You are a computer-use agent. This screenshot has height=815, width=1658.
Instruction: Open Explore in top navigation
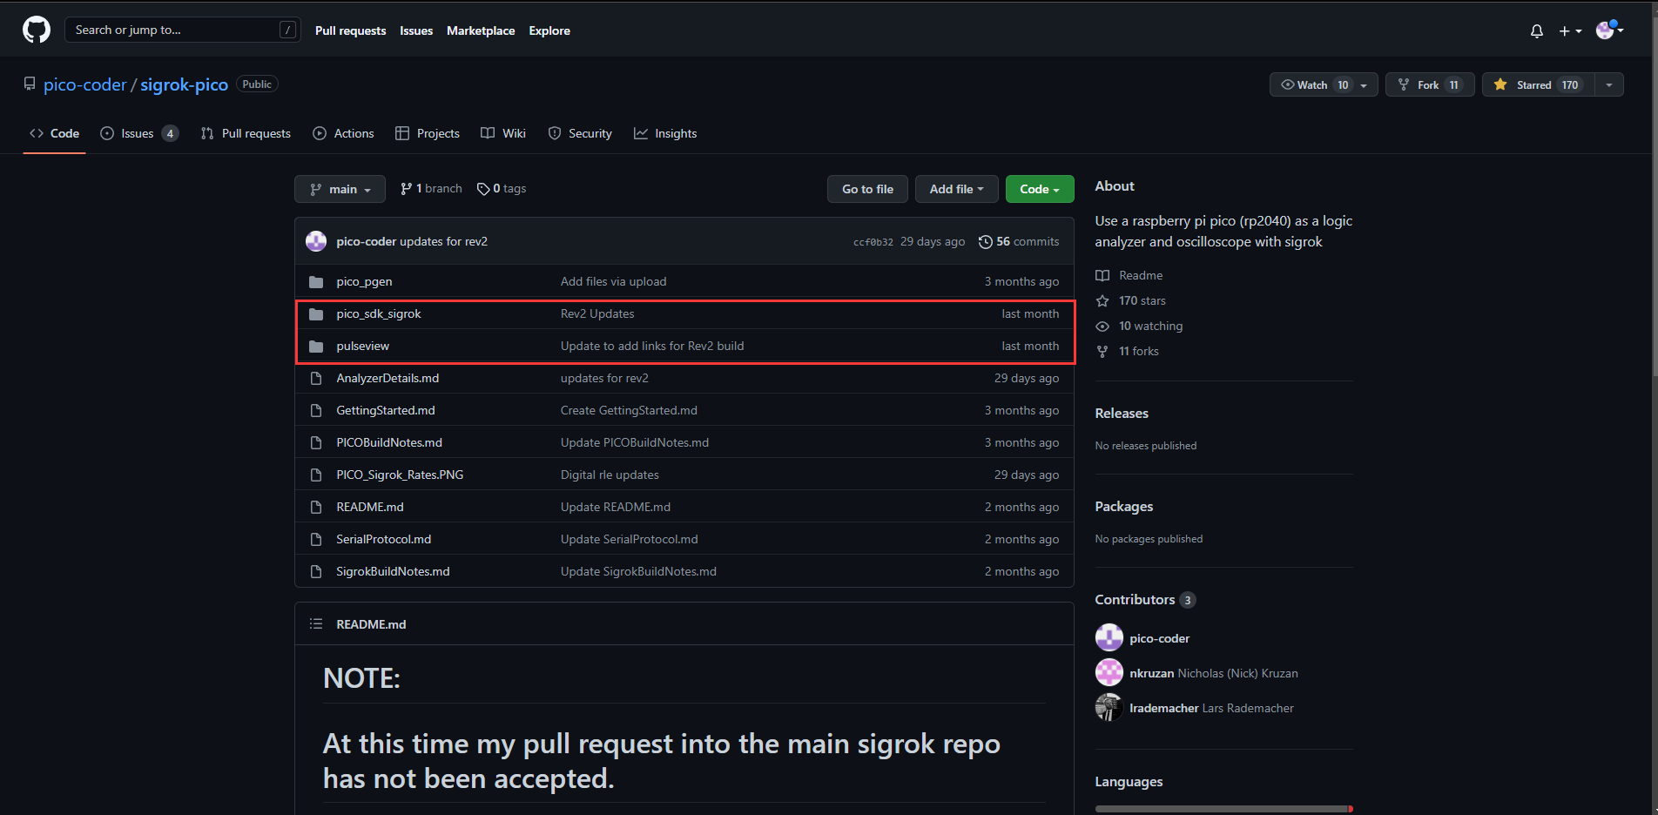549,30
